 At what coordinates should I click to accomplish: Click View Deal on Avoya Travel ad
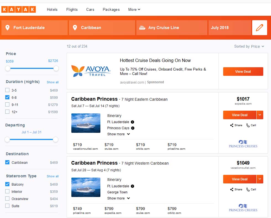click(243, 72)
